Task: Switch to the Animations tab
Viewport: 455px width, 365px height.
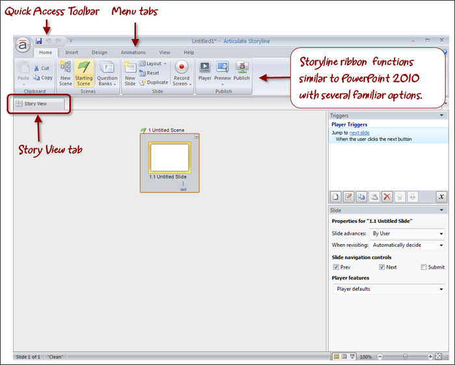Action: tap(133, 53)
